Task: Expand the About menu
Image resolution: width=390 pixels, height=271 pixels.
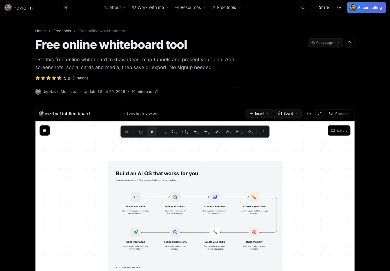Action: 115,8
